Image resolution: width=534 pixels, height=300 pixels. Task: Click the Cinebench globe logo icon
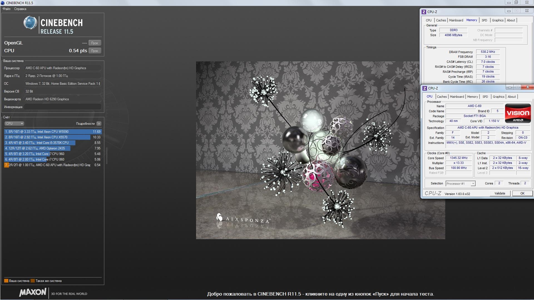coord(30,23)
